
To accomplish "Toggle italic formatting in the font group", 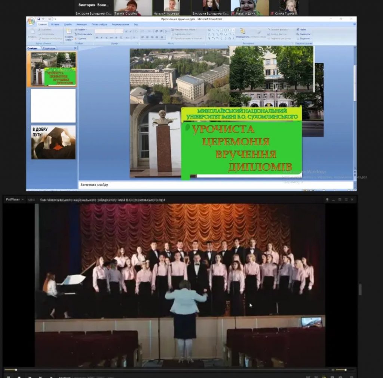I will (101, 38).
